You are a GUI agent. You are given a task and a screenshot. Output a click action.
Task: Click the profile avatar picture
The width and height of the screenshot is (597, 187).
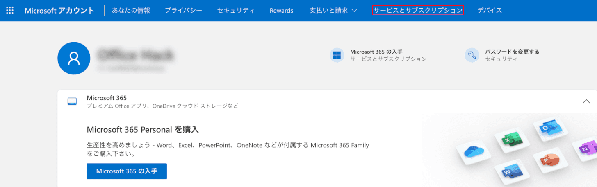74,58
